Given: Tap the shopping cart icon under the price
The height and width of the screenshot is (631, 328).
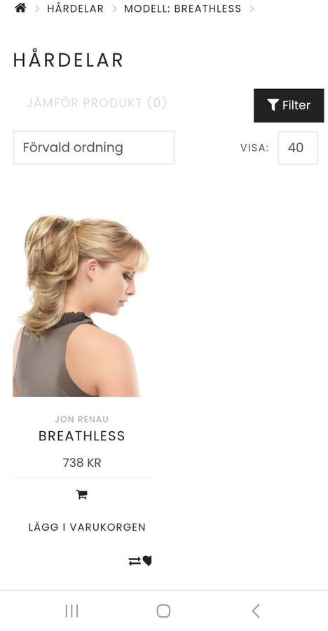Looking at the screenshot, I should (x=82, y=494).
